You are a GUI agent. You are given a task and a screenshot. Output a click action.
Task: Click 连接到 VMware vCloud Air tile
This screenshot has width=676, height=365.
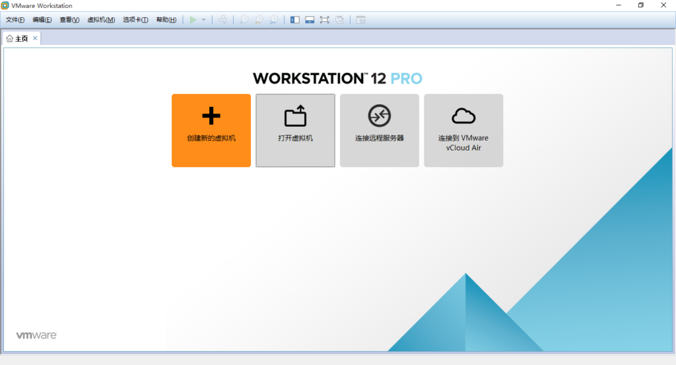coord(463,130)
